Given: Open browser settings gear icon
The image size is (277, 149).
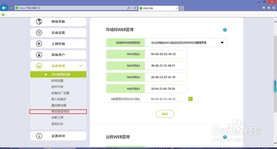Looking at the screenshot, I should [274, 8].
